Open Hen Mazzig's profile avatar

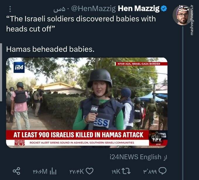(x=182, y=16)
